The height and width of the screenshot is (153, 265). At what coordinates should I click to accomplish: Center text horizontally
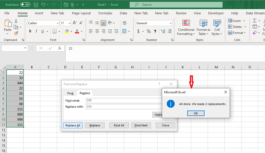pos(97,31)
